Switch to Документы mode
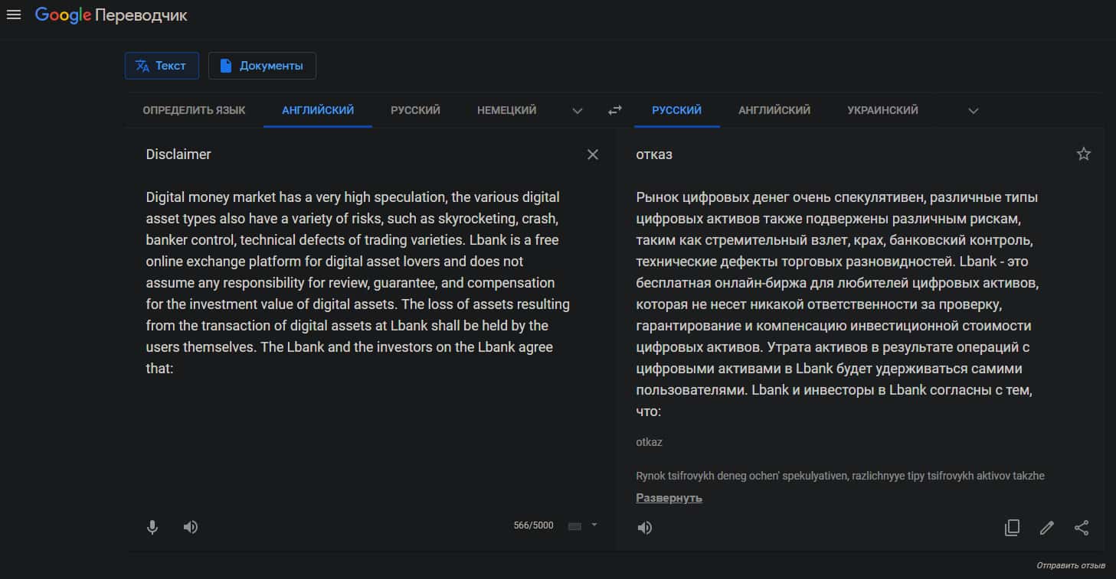This screenshot has height=579, width=1116. [262, 66]
